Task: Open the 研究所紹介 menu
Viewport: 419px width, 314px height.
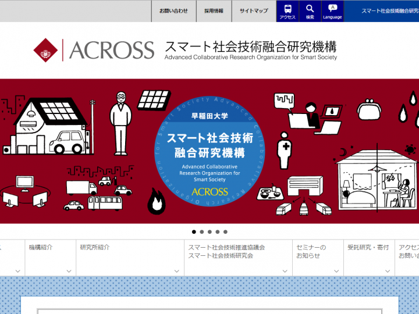Action: click(130, 258)
